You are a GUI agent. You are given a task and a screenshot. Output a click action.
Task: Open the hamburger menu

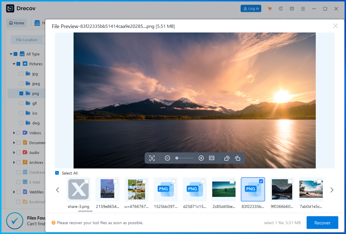pos(303,8)
